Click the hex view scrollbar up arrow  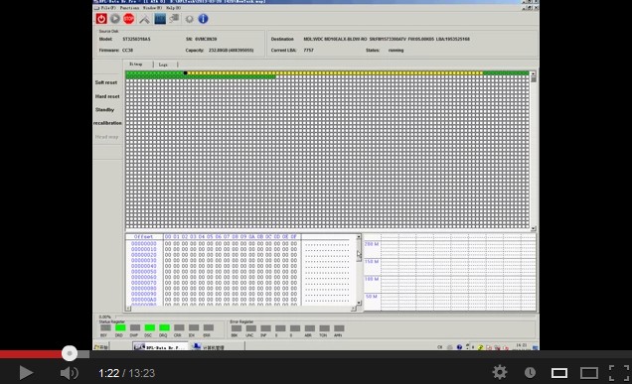[x=359, y=237]
